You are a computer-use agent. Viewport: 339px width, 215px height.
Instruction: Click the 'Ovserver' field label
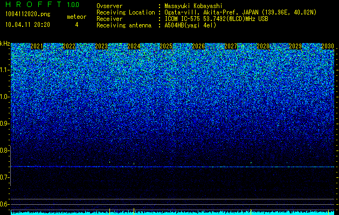109,6
